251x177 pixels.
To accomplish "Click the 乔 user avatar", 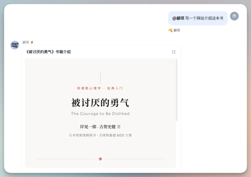I will click(234, 16).
